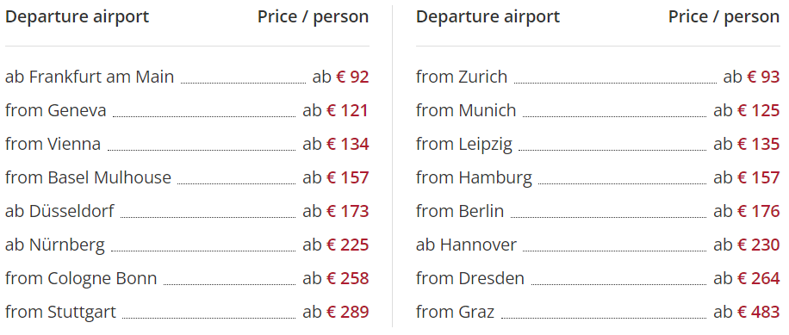Choose the Vienna departure airport

pyautogui.click(x=187, y=145)
